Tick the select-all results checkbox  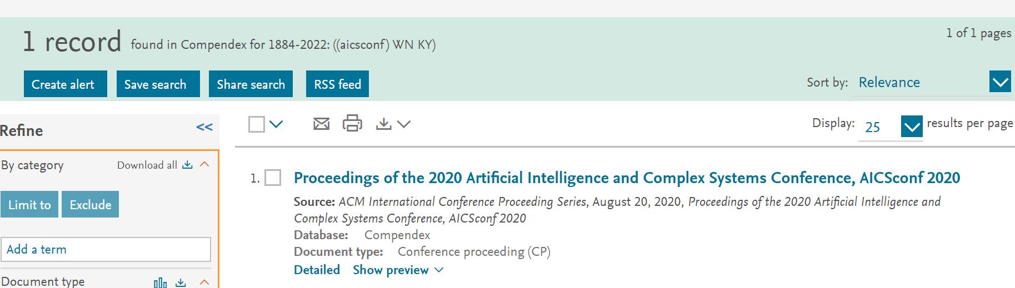pos(257,124)
